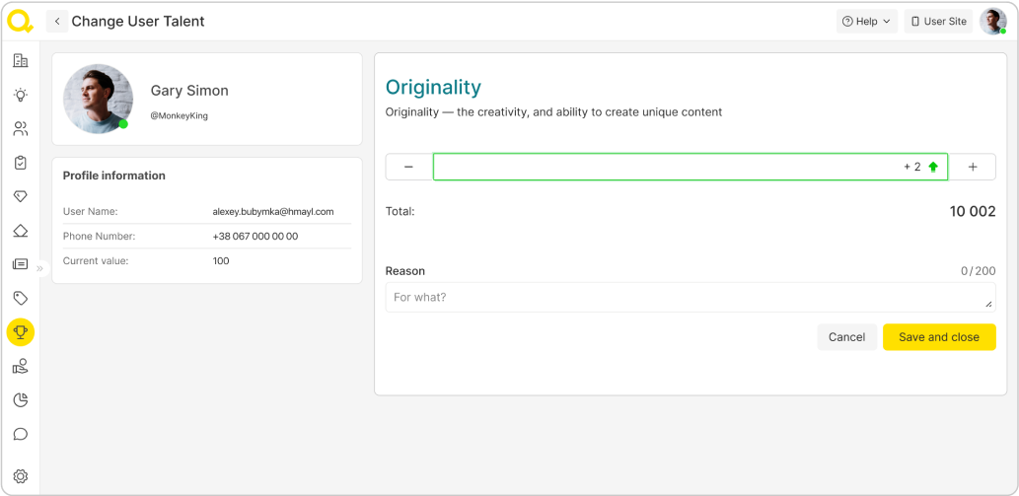Open the User Site link
The image size is (1019, 496).
click(x=938, y=22)
